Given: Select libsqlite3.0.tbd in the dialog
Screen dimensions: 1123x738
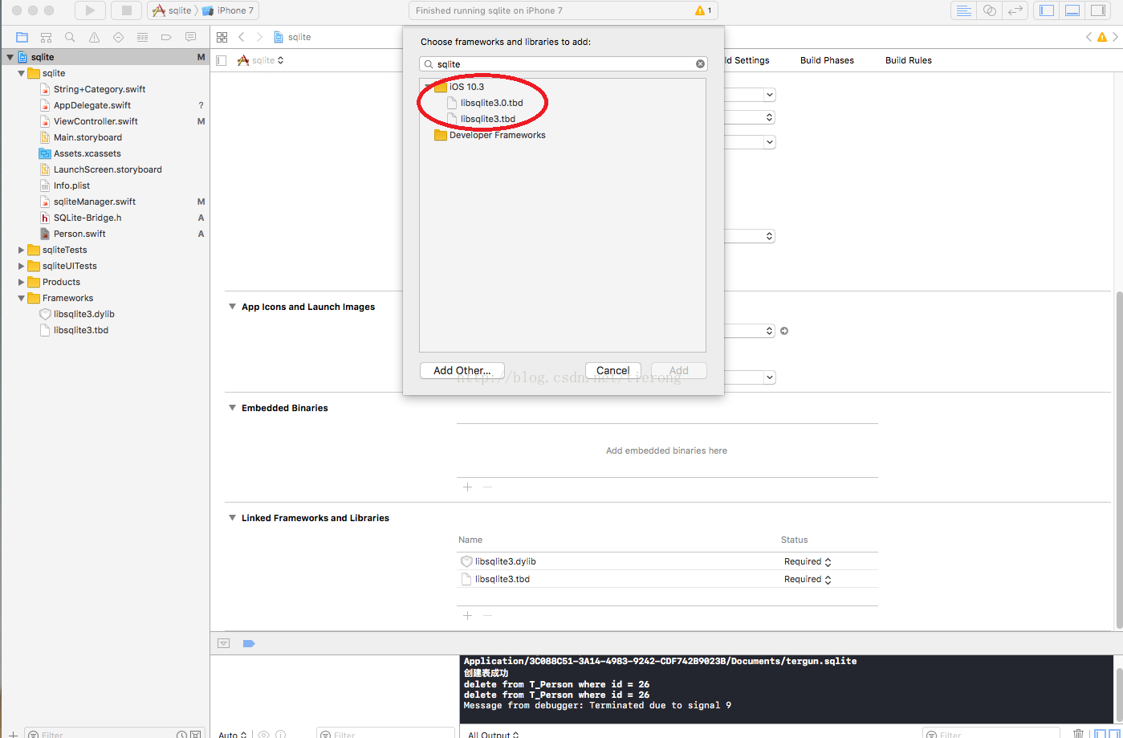Looking at the screenshot, I should pos(491,103).
